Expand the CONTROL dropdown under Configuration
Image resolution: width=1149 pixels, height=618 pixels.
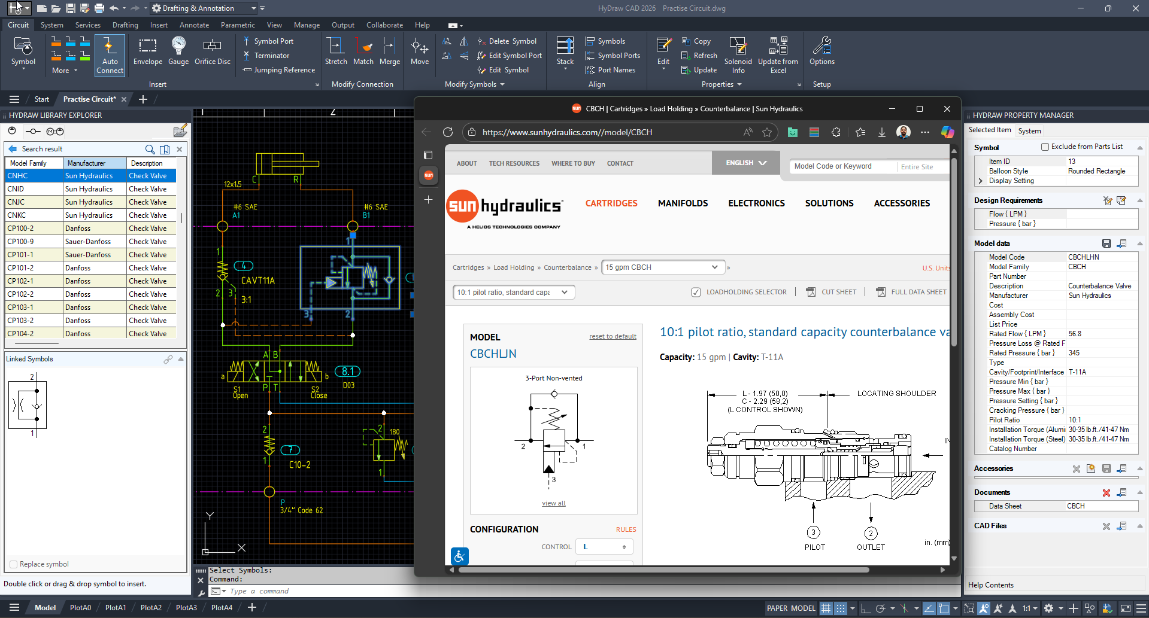pos(604,546)
